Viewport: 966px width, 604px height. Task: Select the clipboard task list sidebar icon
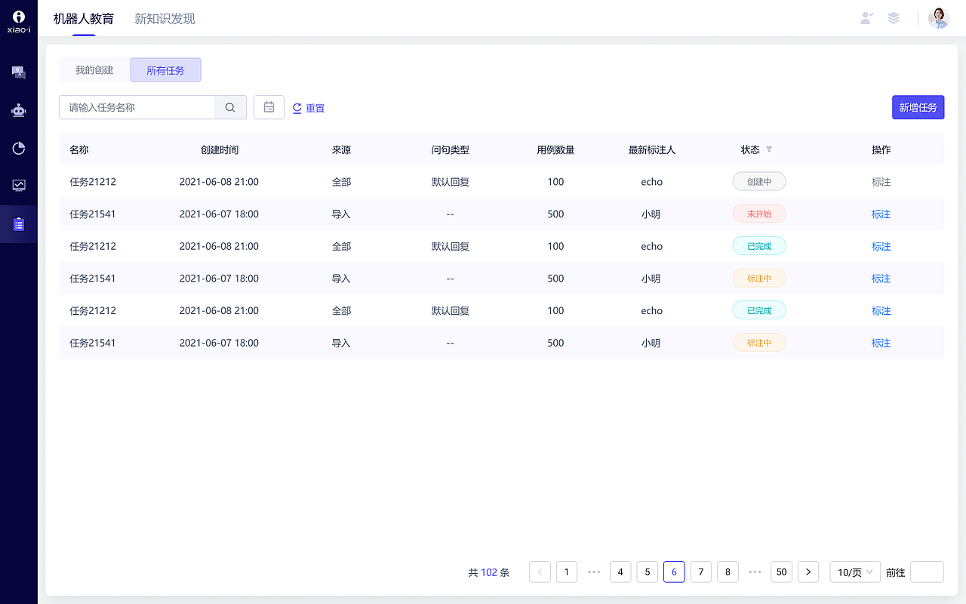pyautogui.click(x=18, y=223)
